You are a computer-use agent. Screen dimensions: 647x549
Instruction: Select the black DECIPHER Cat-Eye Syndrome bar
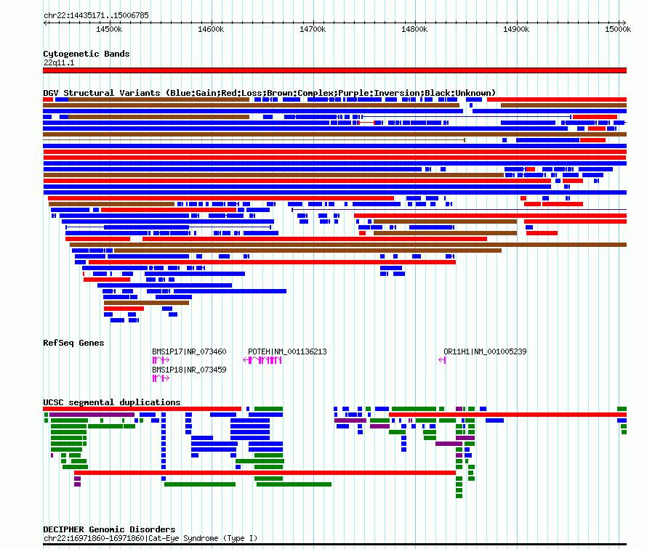334,545
